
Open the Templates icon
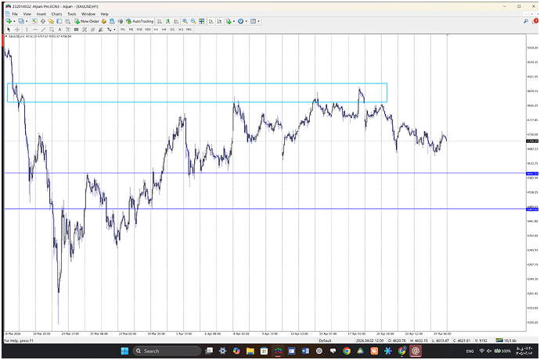pyautogui.click(x=253, y=21)
